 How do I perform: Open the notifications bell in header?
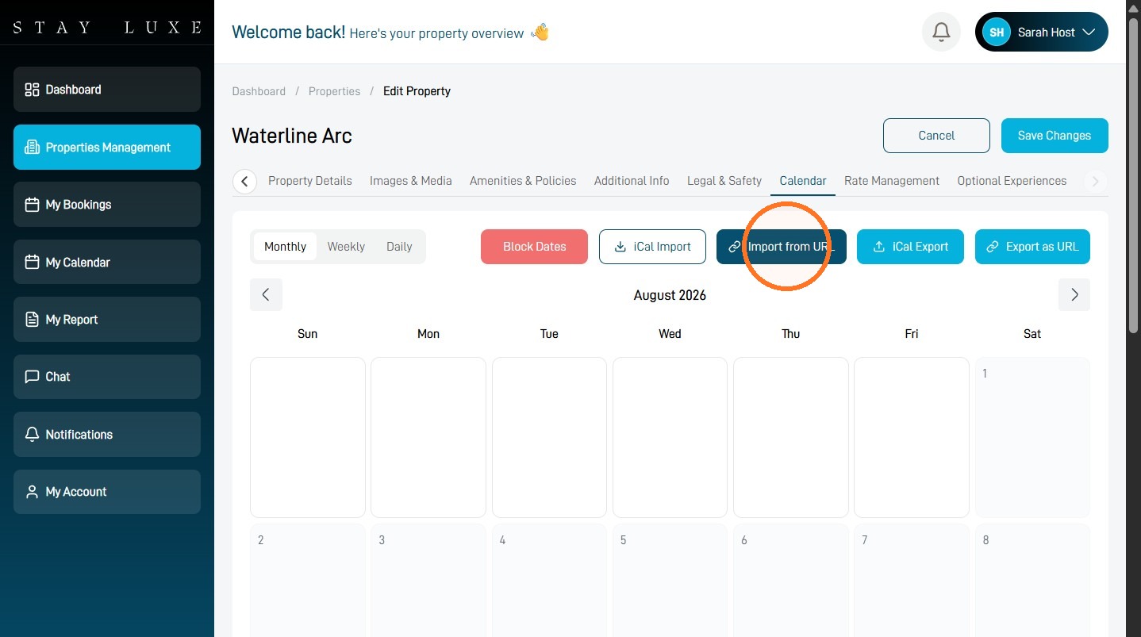pos(941,33)
